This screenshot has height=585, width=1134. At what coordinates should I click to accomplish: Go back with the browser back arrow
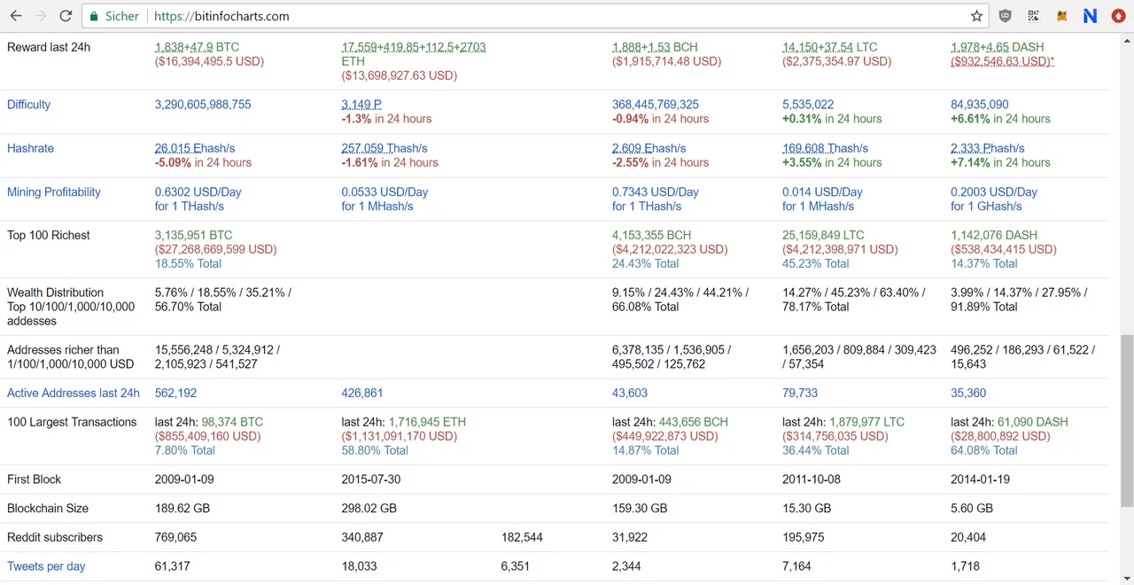pyautogui.click(x=16, y=16)
